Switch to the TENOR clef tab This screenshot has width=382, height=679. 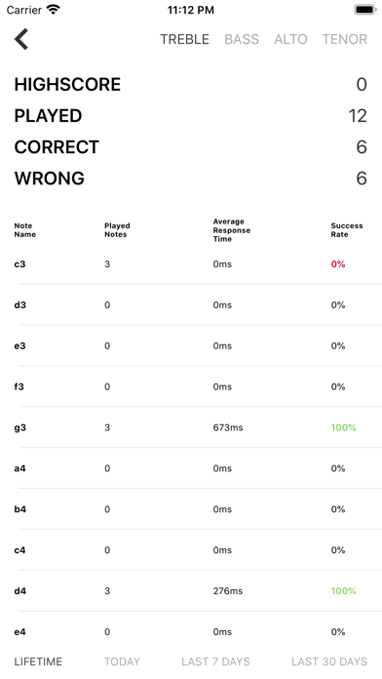pyautogui.click(x=345, y=39)
